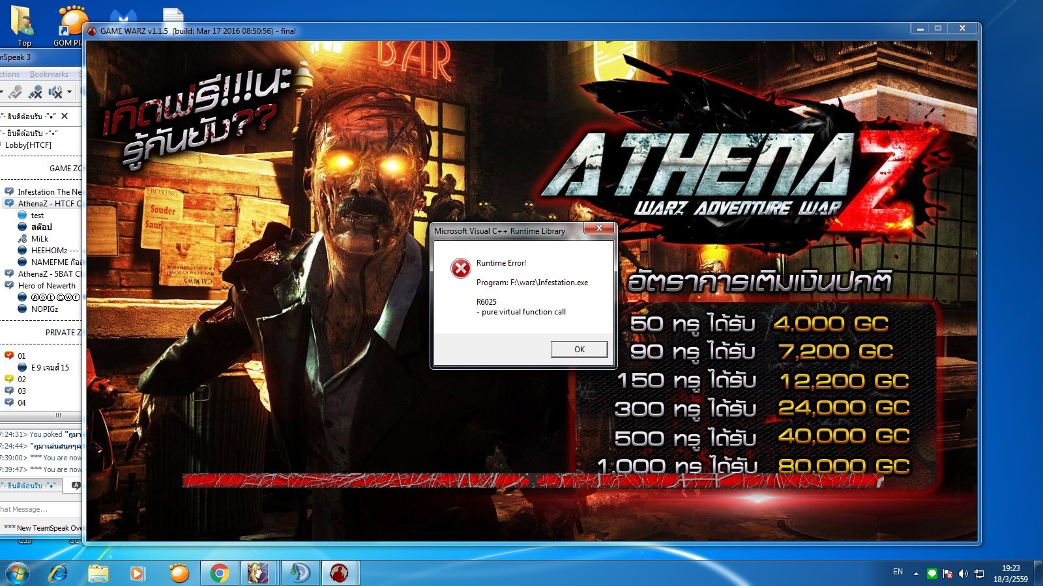Close the Visual C++ Runtime Library dialog
This screenshot has width=1043, height=586.
[x=599, y=228]
